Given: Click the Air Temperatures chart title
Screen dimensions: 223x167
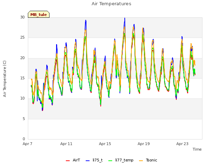Looking at the screenshot, I should tap(111, 4).
